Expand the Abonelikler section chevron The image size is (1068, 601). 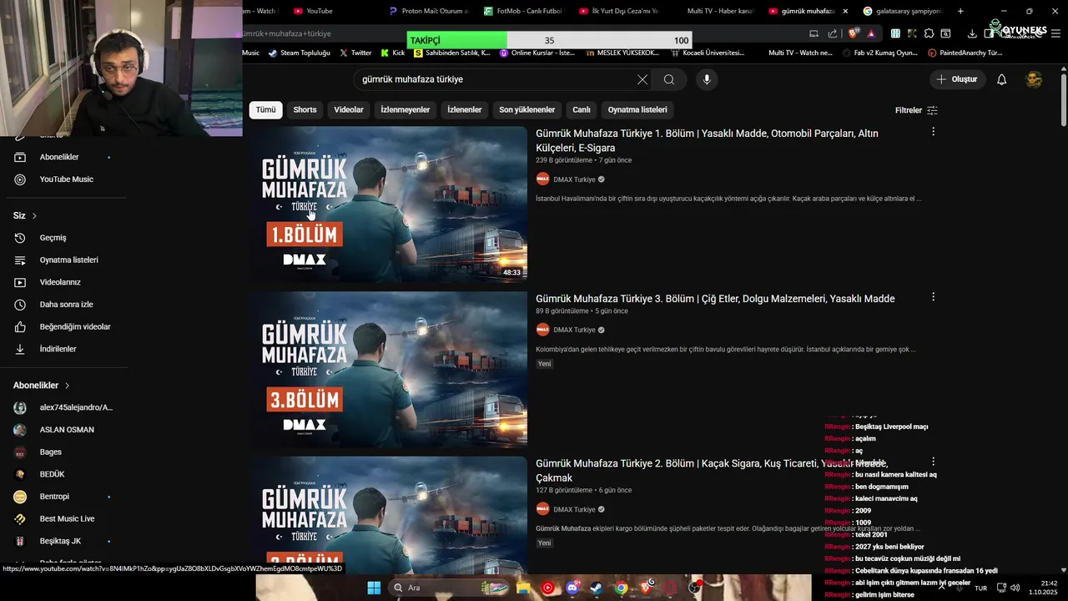tap(67, 386)
